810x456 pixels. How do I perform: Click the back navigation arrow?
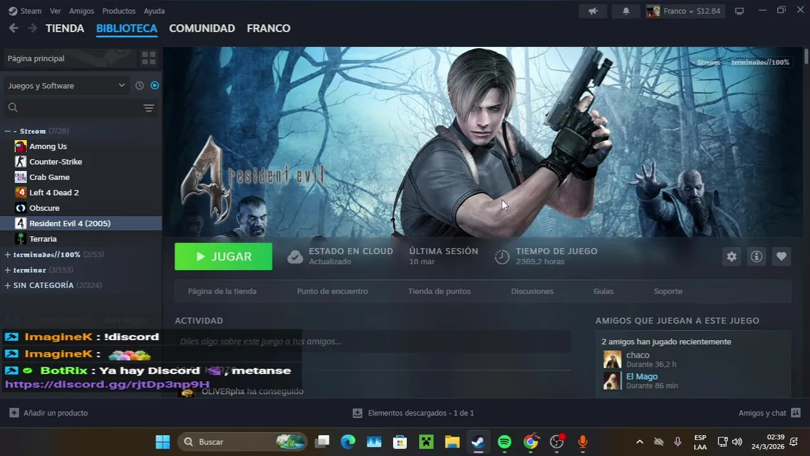pos(13,28)
